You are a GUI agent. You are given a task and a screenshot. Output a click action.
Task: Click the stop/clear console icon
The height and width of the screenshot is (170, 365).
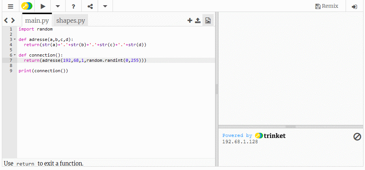click(x=357, y=137)
